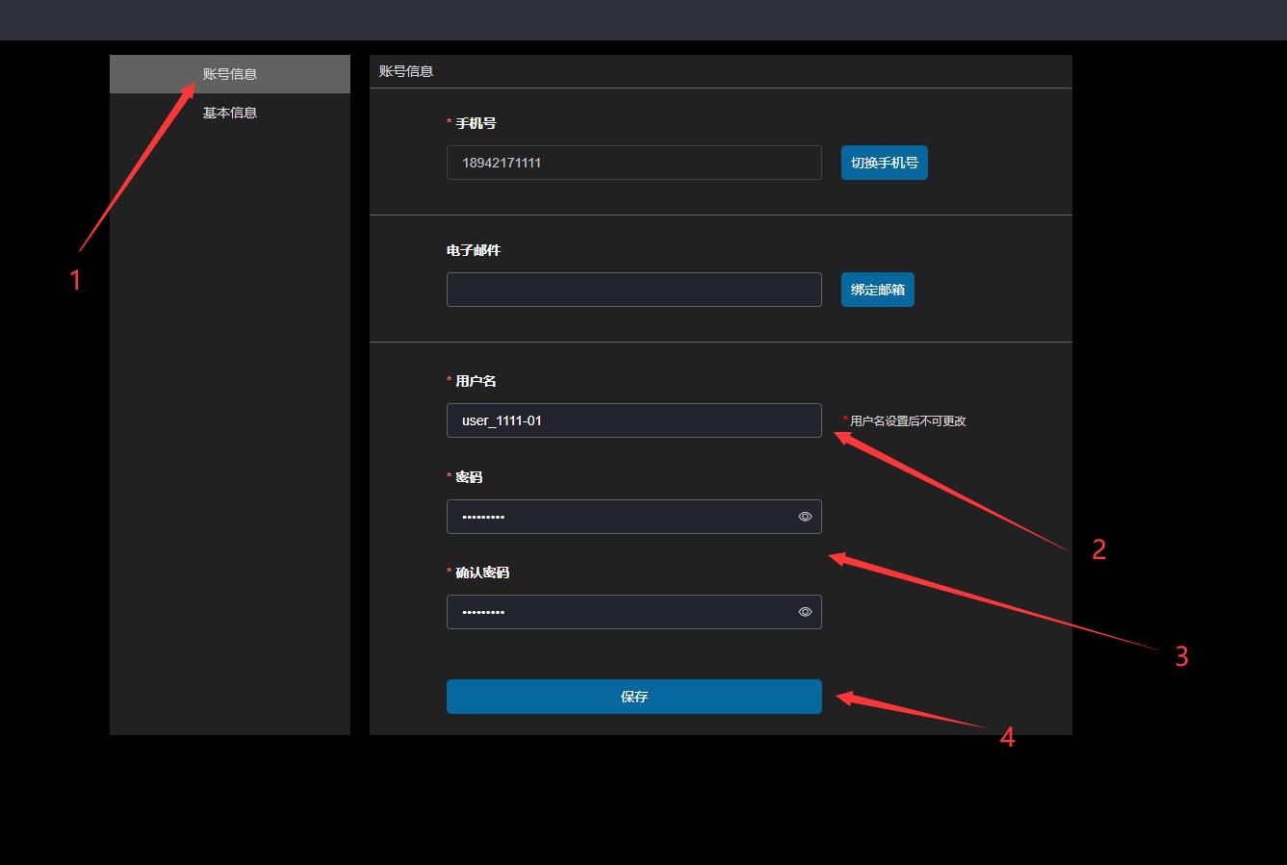The image size is (1287, 865).
Task: Click the 用户名设置后不可更改 notice text
Action: coord(905,420)
